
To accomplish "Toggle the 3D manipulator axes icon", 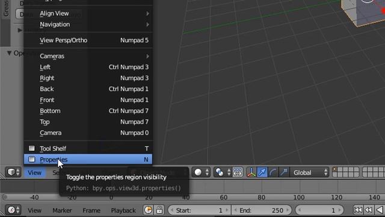I will pos(251,172).
